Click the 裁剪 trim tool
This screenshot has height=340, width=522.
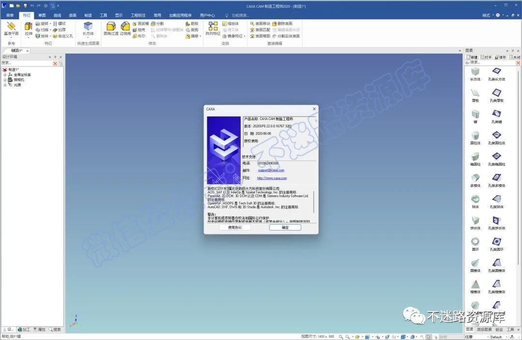tap(192, 30)
